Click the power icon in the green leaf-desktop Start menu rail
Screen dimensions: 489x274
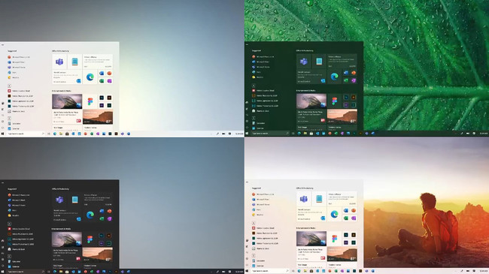pyautogui.click(x=247, y=128)
